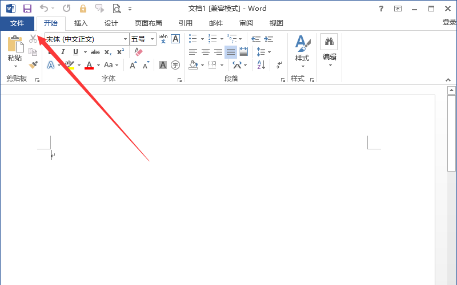Open the font name box 宋体 (中文正文)
The width and height of the screenshot is (457, 285).
point(87,39)
